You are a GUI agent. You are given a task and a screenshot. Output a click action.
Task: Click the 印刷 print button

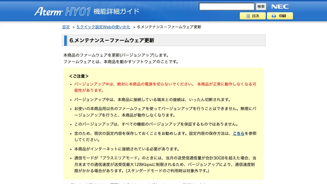280,16
